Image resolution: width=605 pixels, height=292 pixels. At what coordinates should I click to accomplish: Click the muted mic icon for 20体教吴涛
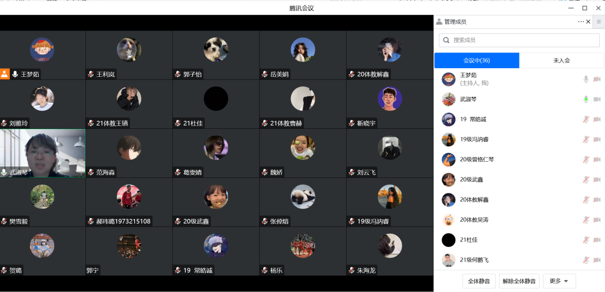pos(586,220)
